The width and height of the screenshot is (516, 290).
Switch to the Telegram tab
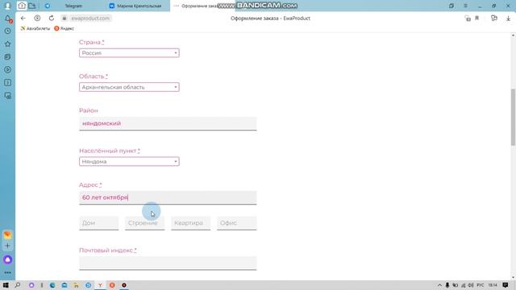click(x=73, y=6)
